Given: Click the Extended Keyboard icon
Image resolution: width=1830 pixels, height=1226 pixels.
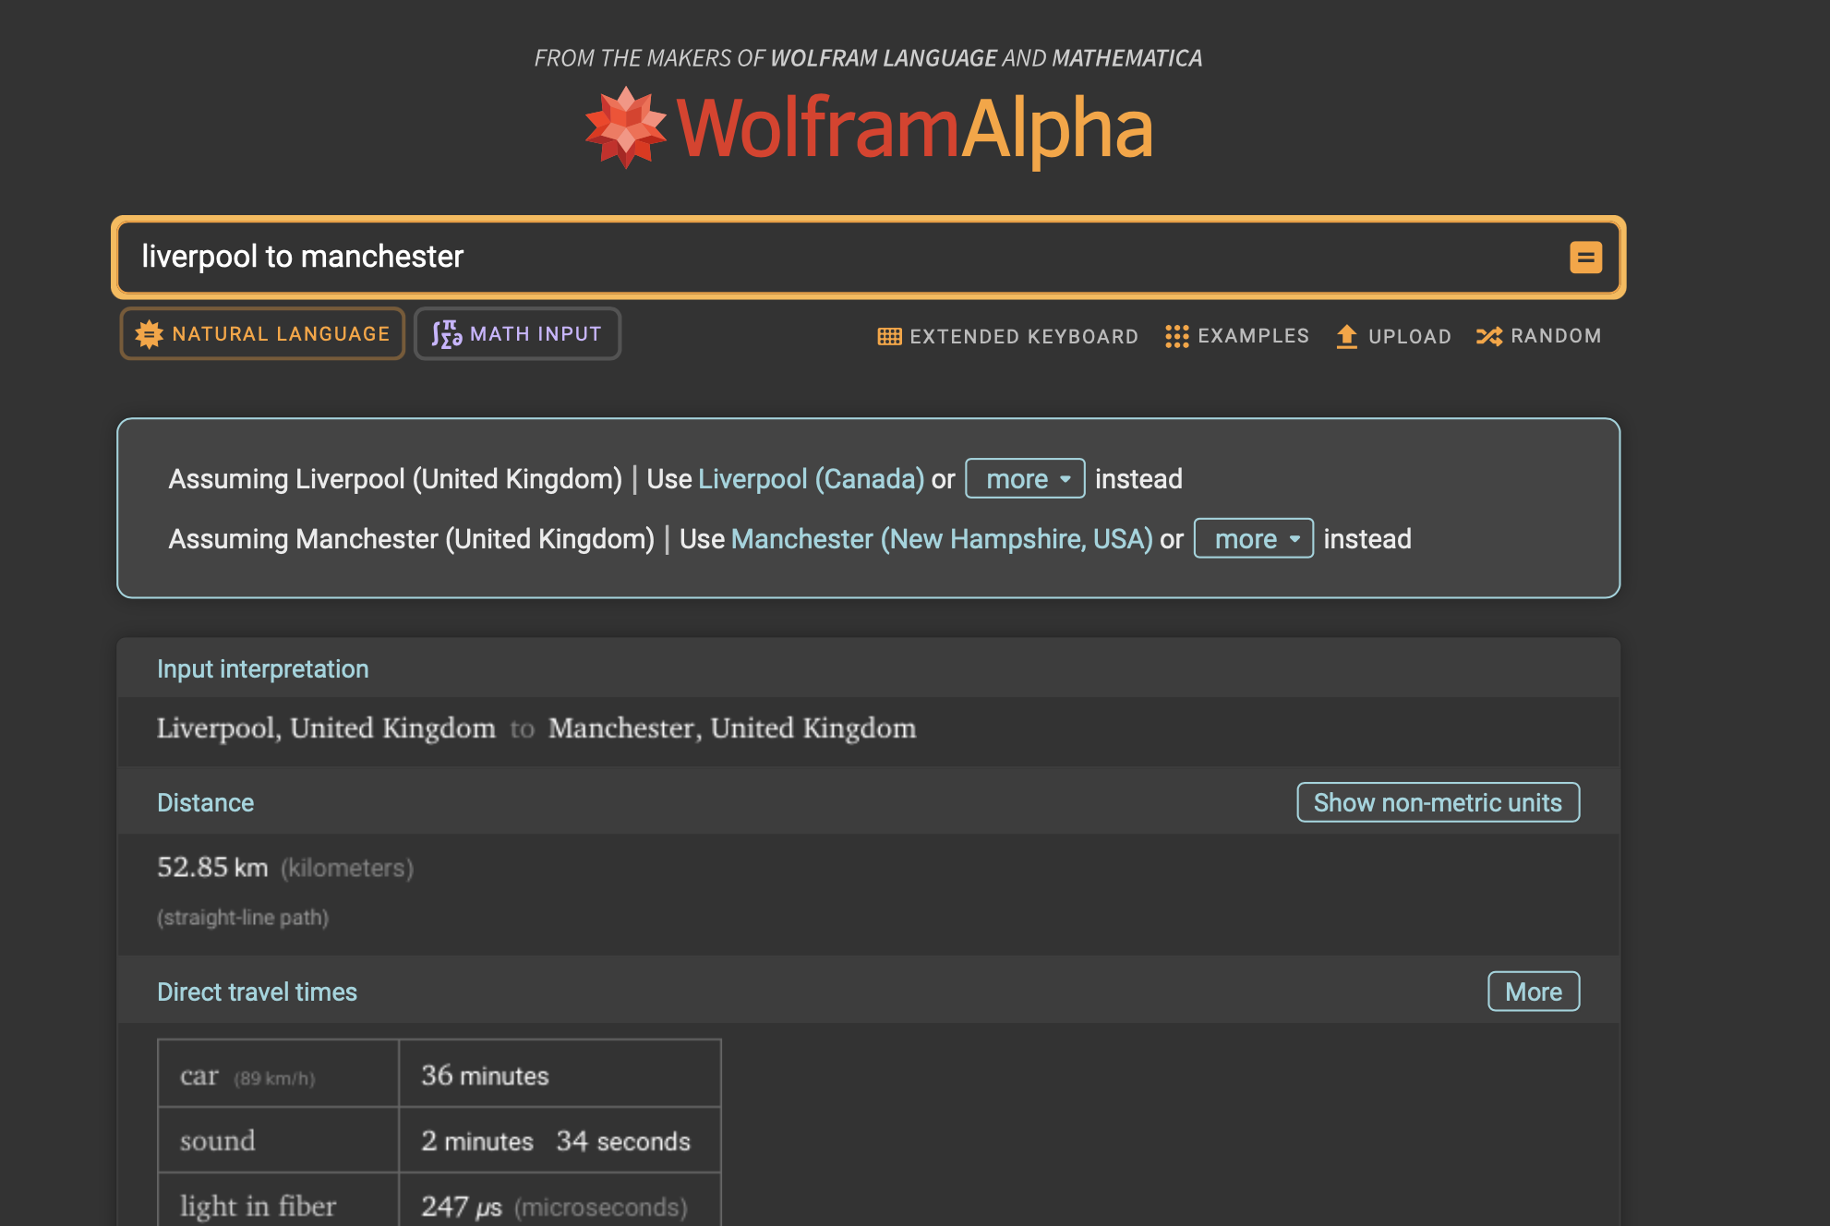Looking at the screenshot, I should [x=889, y=337].
